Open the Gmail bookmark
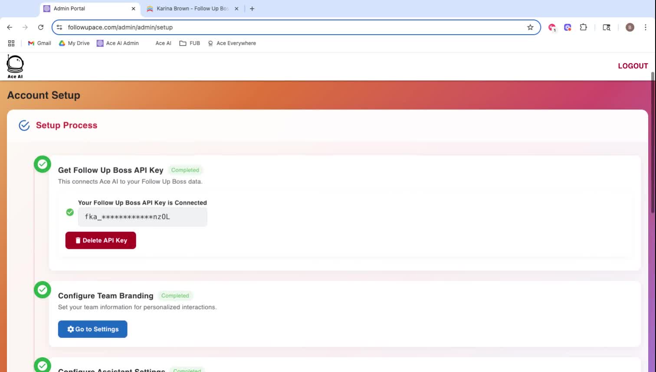This screenshot has width=656, height=372. (x=39, y=43)
